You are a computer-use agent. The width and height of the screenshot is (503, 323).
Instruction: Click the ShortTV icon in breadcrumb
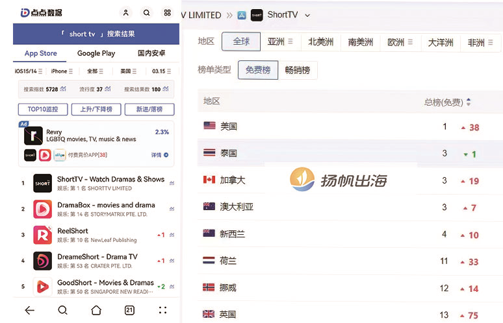click(257, 15)
